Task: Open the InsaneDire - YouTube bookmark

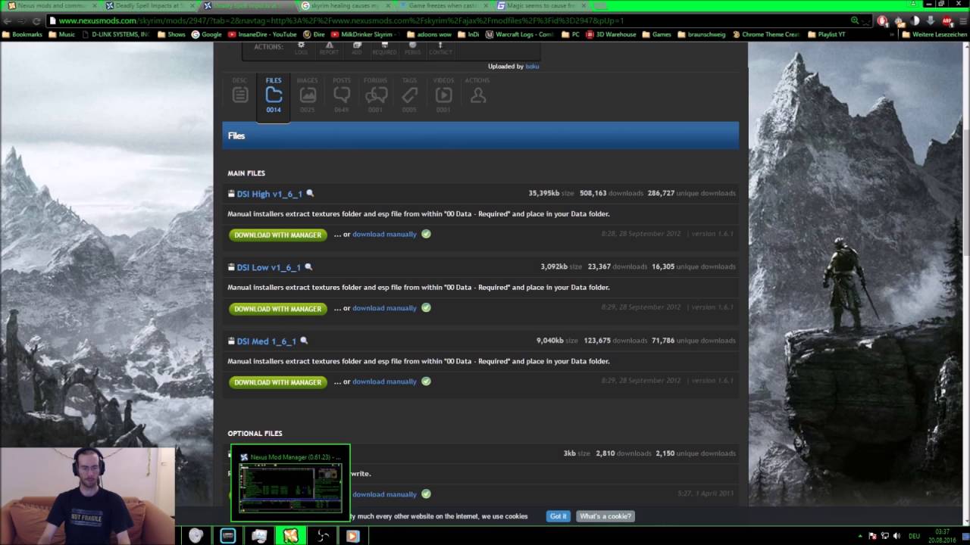Action: pyautogui.click(x=263, y=34)
